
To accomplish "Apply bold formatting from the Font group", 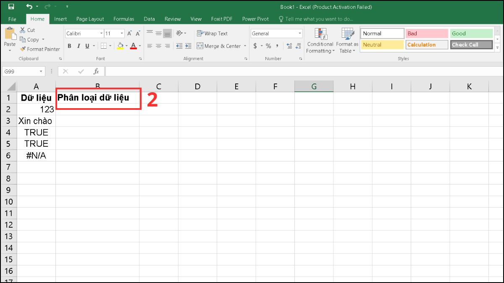I will pyautogui.click(x=69, y=46).
